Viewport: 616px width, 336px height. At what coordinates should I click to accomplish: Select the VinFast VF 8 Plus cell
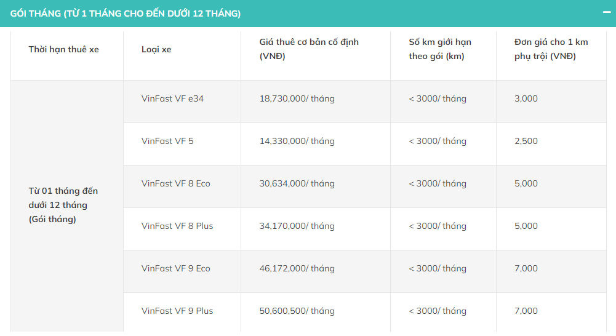pyautogui.click(x=177, y=226)
